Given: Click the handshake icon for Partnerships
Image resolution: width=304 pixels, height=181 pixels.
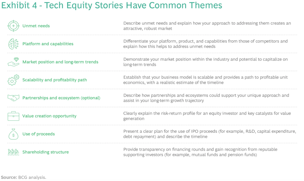Looking at the screenshot, I should (x=14, y=98).
